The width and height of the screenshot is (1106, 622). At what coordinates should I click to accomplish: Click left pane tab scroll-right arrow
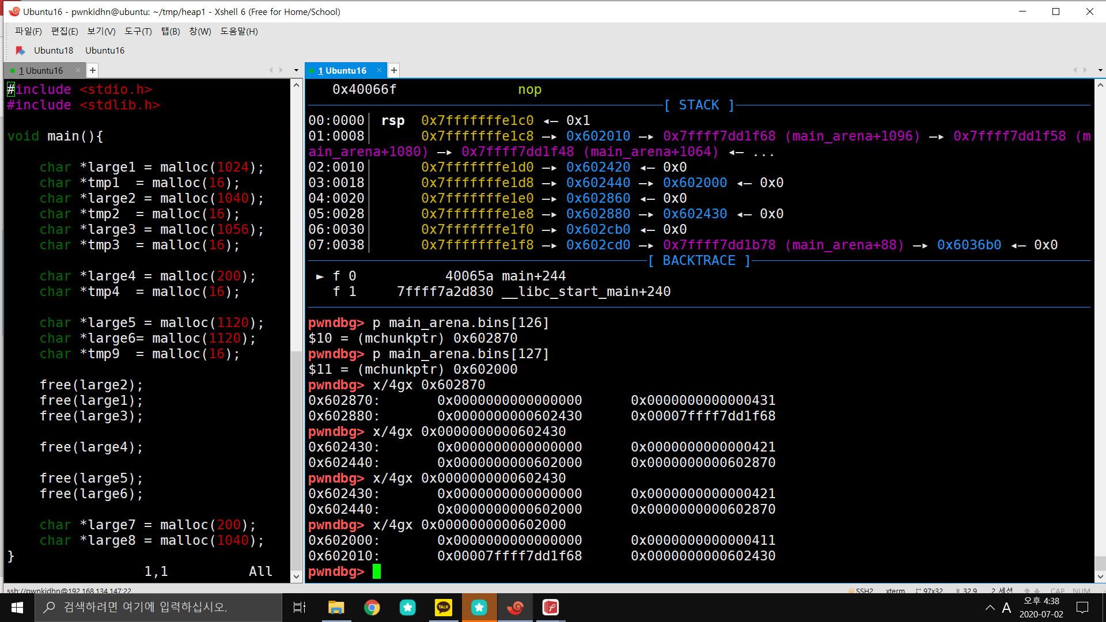(281, 70)
